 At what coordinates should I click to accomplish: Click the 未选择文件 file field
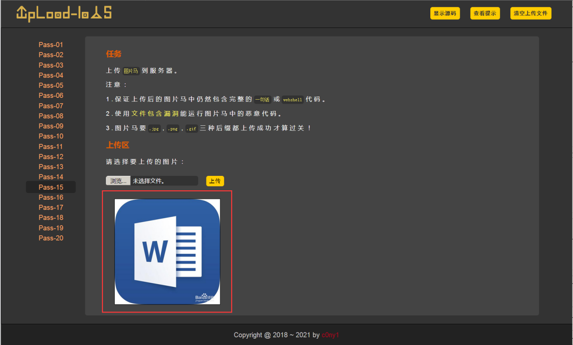164,181
